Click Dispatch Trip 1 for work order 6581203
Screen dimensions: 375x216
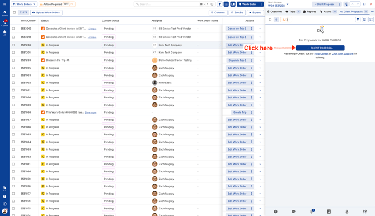[237, 60]
